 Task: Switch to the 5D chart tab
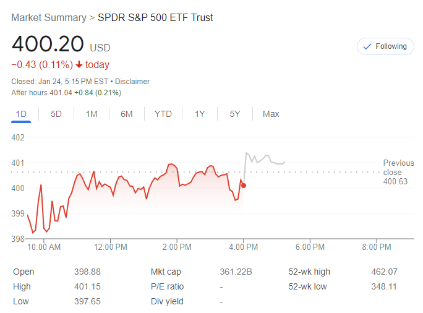click(56, 114)
